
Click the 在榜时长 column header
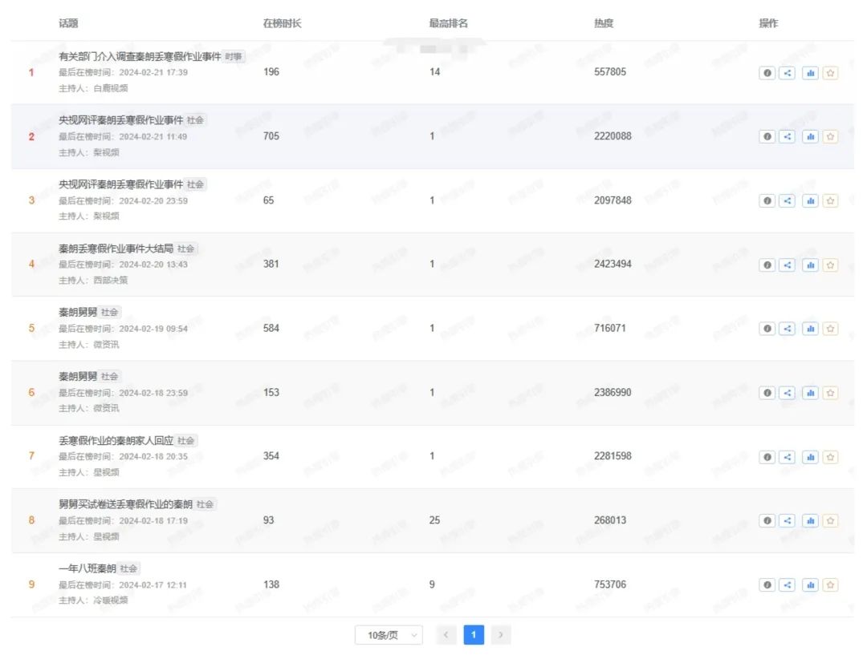pos(282,23)
